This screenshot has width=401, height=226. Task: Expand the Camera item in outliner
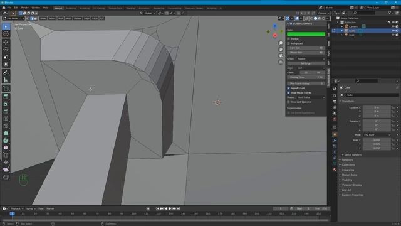[x=342, y=26]
